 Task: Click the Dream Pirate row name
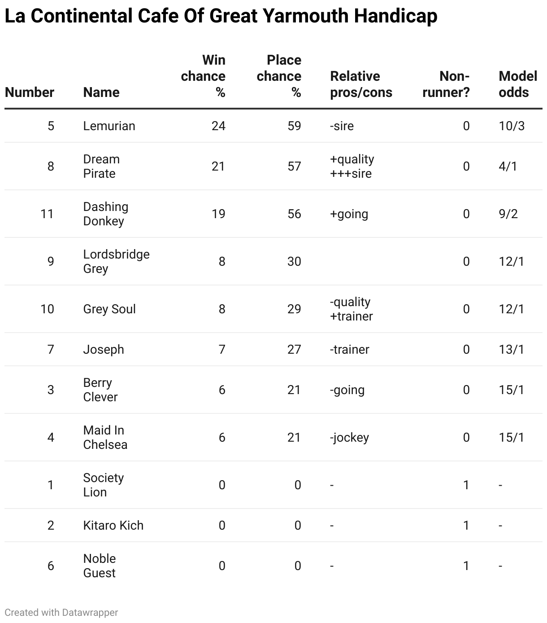pyautogui.click(x=101, y=167)
